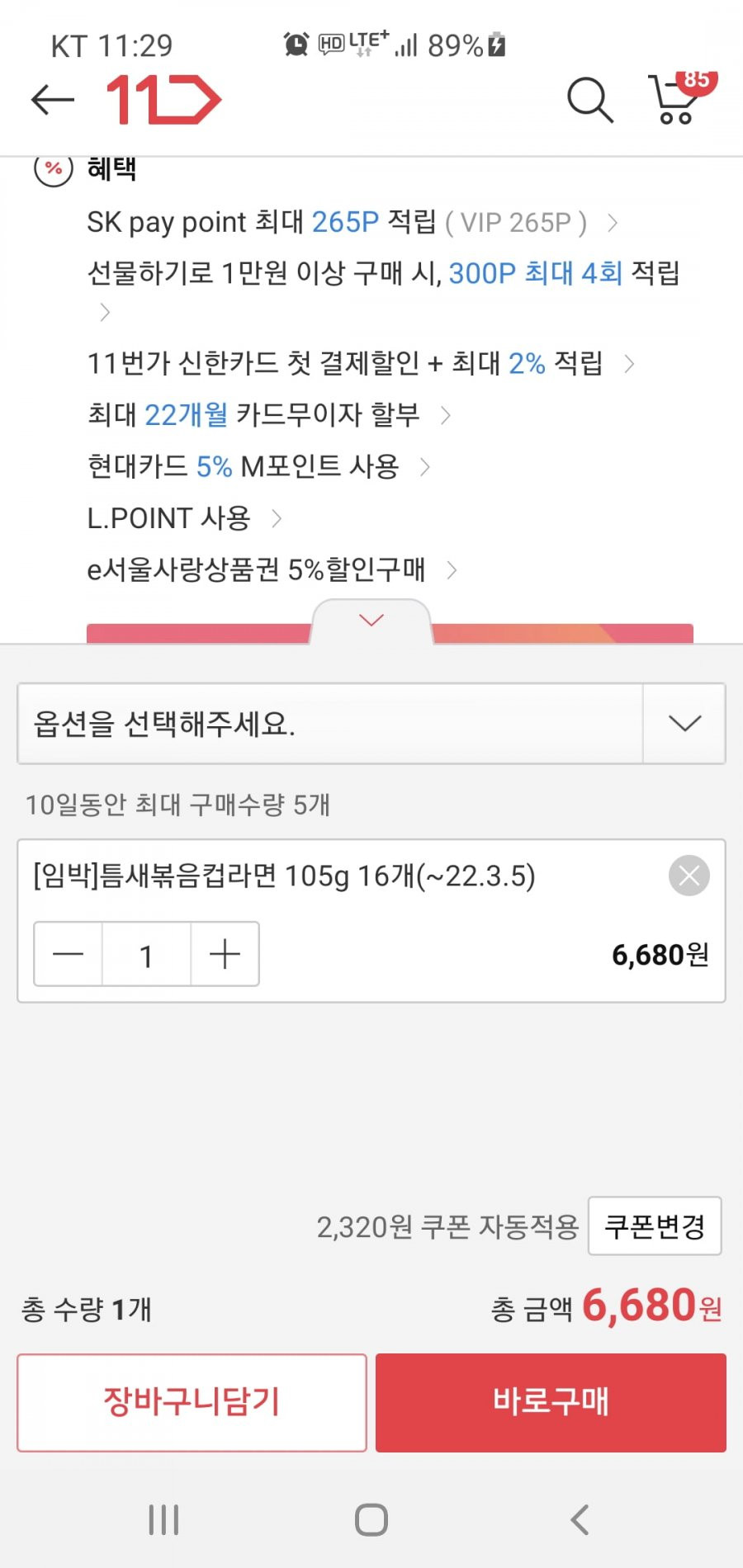Open 현대카드 5% M포인트 사용 details
This screenshot has height=1568, width=743.
pyautogui.click(x=259, y=466)
